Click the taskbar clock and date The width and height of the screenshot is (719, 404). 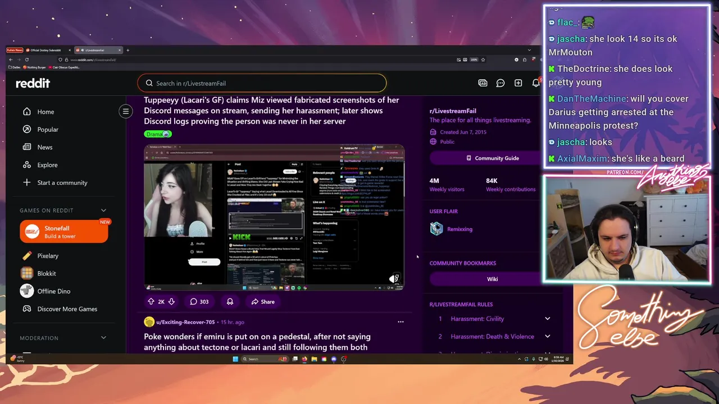tap(558, 359)
